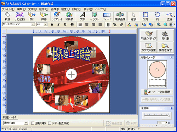
Task: Open the 背景柄 background pattern icon
Action: 69,16
